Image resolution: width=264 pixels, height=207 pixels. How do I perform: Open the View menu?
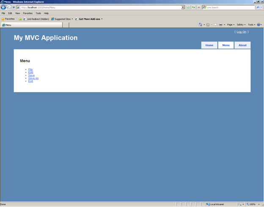17,13
